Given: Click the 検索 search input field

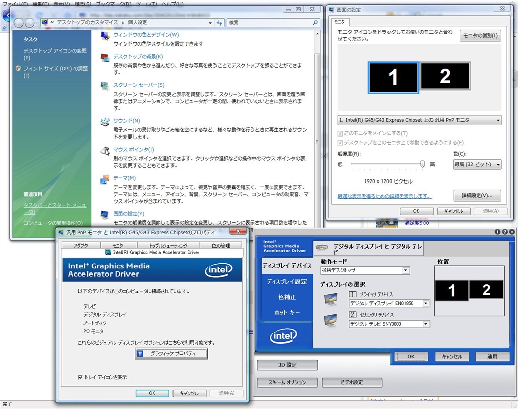Looking at the screenshot, I should pos(270,23).
